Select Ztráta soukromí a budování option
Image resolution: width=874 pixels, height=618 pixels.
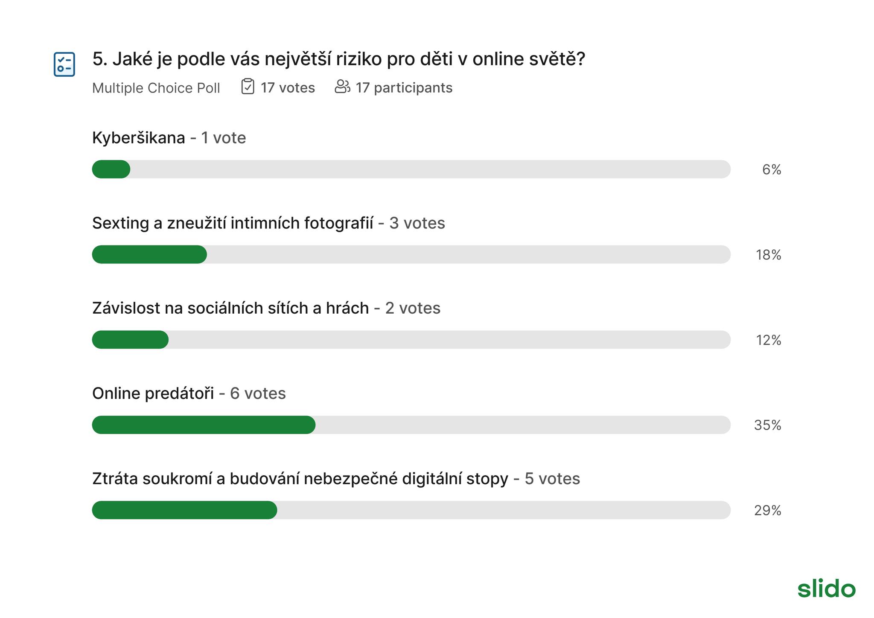300,479
